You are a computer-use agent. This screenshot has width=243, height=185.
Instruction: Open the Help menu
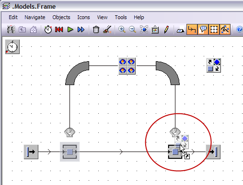coord(139,17)
